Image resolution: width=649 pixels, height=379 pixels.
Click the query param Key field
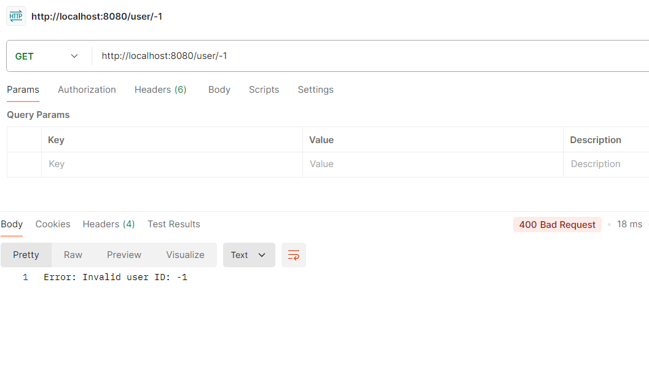coord(172,164)
